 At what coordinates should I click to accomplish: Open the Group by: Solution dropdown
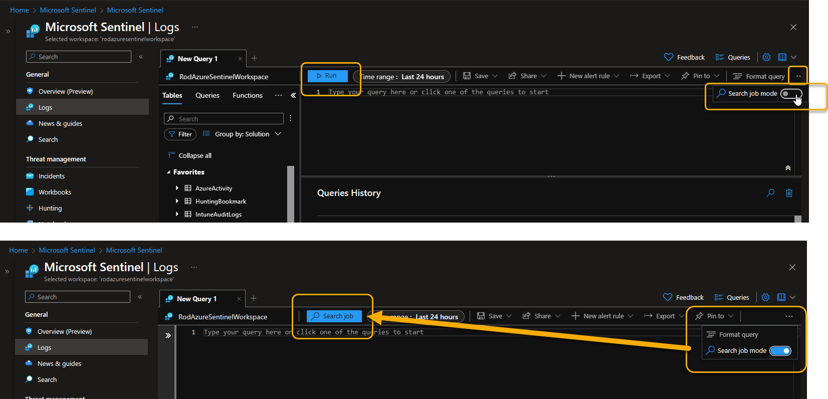(242, 134)
